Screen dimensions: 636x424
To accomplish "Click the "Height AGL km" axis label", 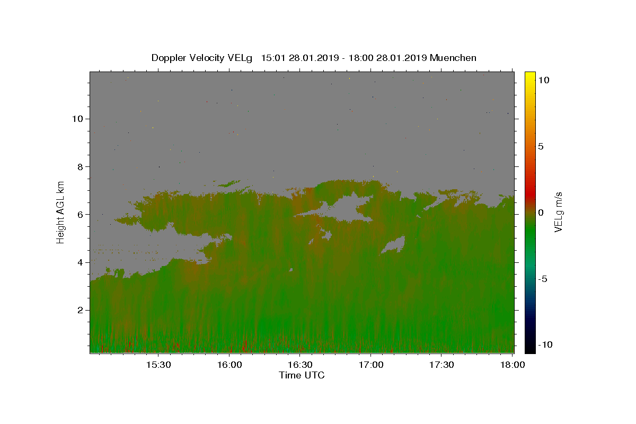I will coord(61,213).
